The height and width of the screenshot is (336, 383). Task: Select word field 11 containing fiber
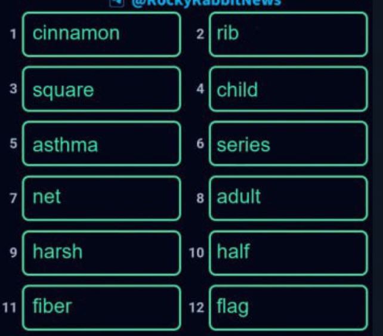point(101,308)
